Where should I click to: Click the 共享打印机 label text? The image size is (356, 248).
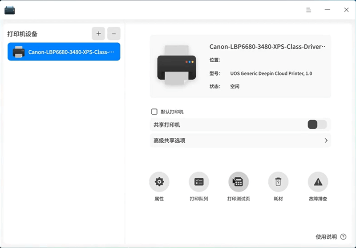click(x=166, y=125)
